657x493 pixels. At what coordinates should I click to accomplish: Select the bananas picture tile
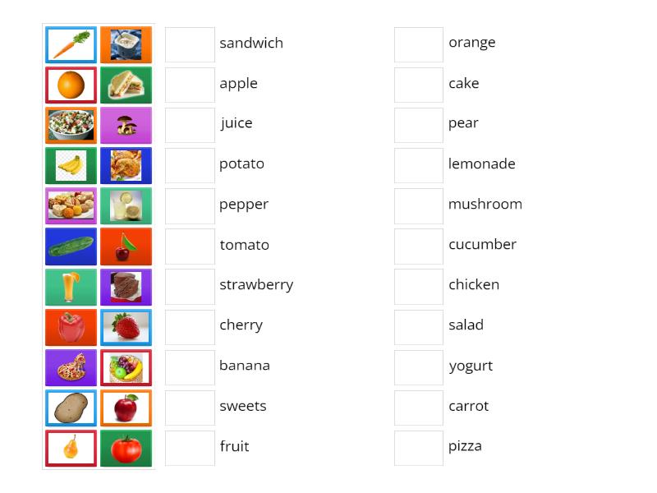[x=71, y=165]
